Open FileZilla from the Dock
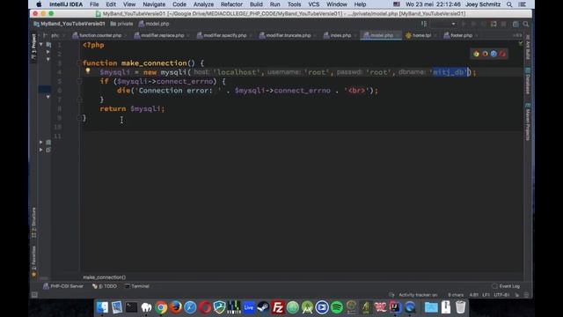This screenshot has height=317, width=563. [x=278, y=307]
